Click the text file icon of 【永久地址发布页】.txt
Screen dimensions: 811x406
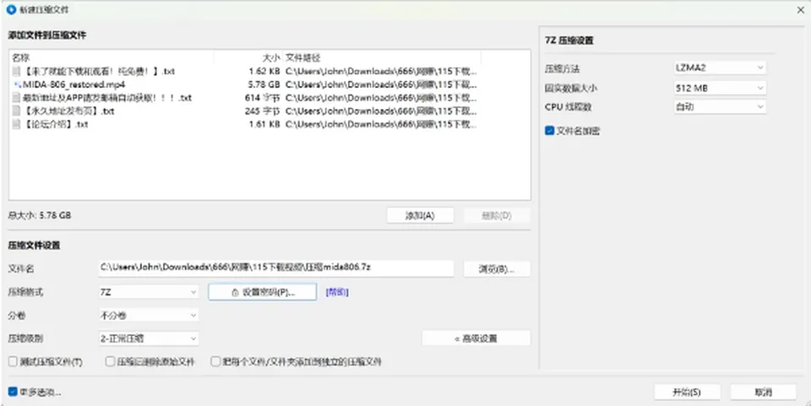17,111
